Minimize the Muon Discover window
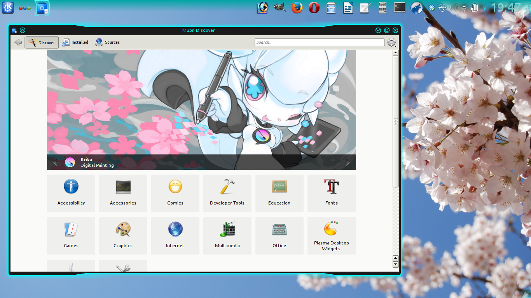This screenshot has width=531, height=298. (x=378, y=30)
